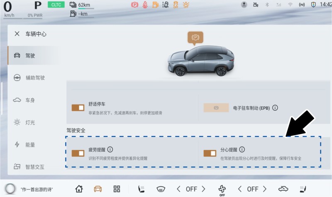332x197 pixels.
Task: Tap the red parking brake warning icon
Action: (x=134, y=5)
